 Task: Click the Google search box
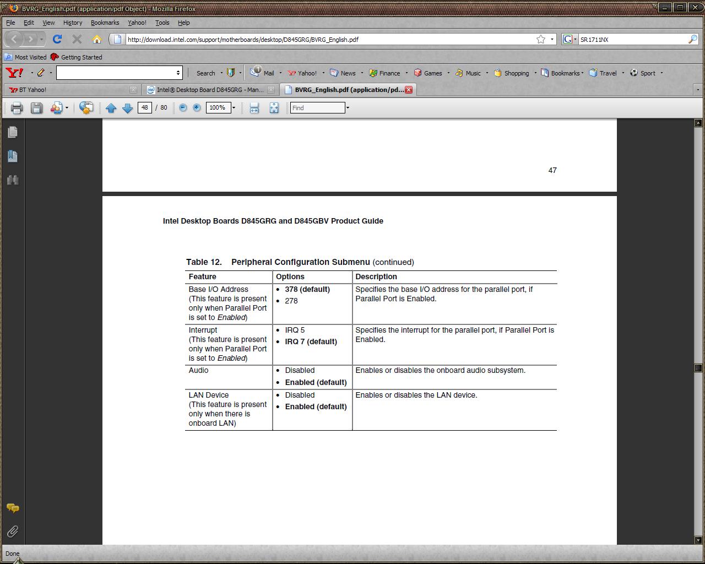pos(632,39)
